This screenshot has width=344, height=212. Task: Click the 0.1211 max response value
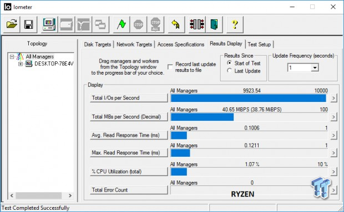252,145
